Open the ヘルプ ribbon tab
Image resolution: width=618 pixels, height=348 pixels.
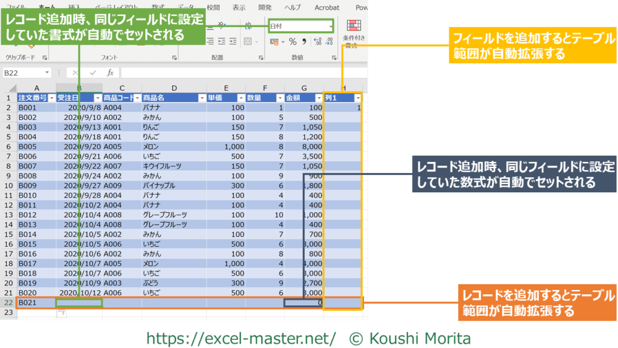tap(292, 7)
